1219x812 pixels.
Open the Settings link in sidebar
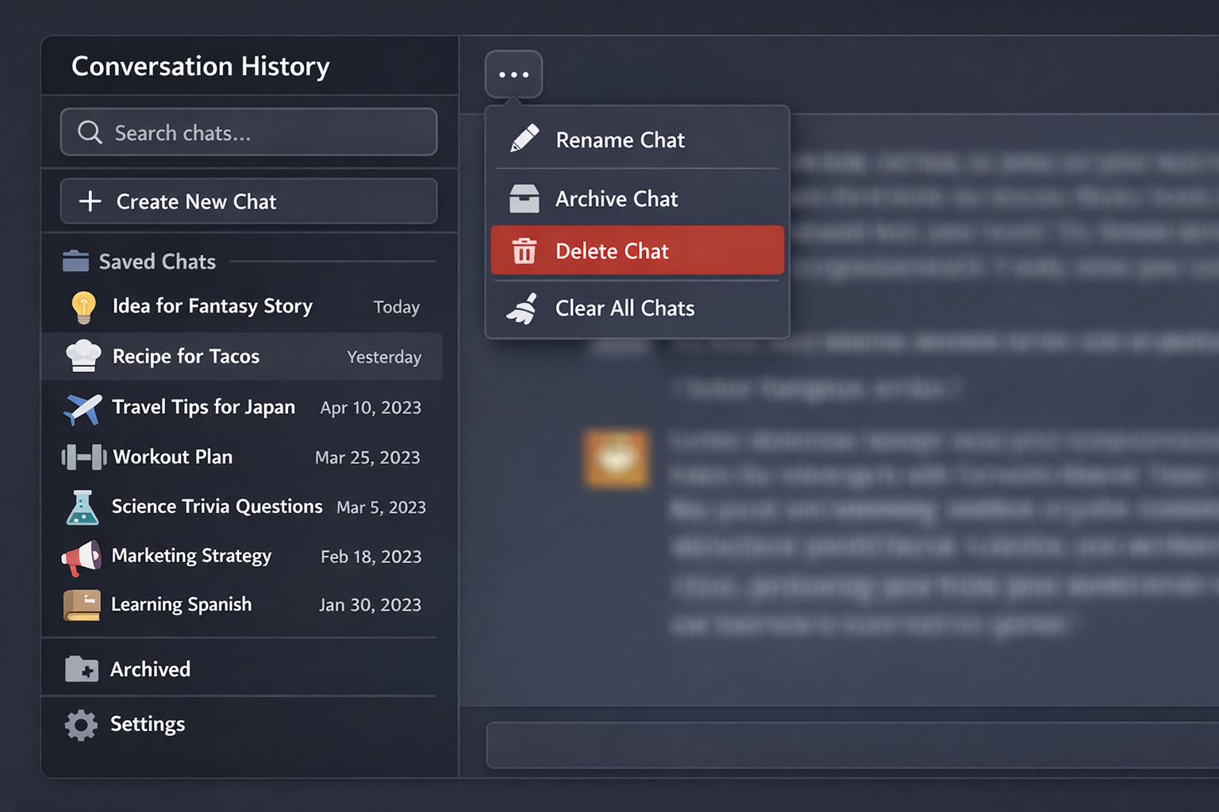pos(148,725)
